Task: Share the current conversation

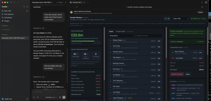Action: 60,2
